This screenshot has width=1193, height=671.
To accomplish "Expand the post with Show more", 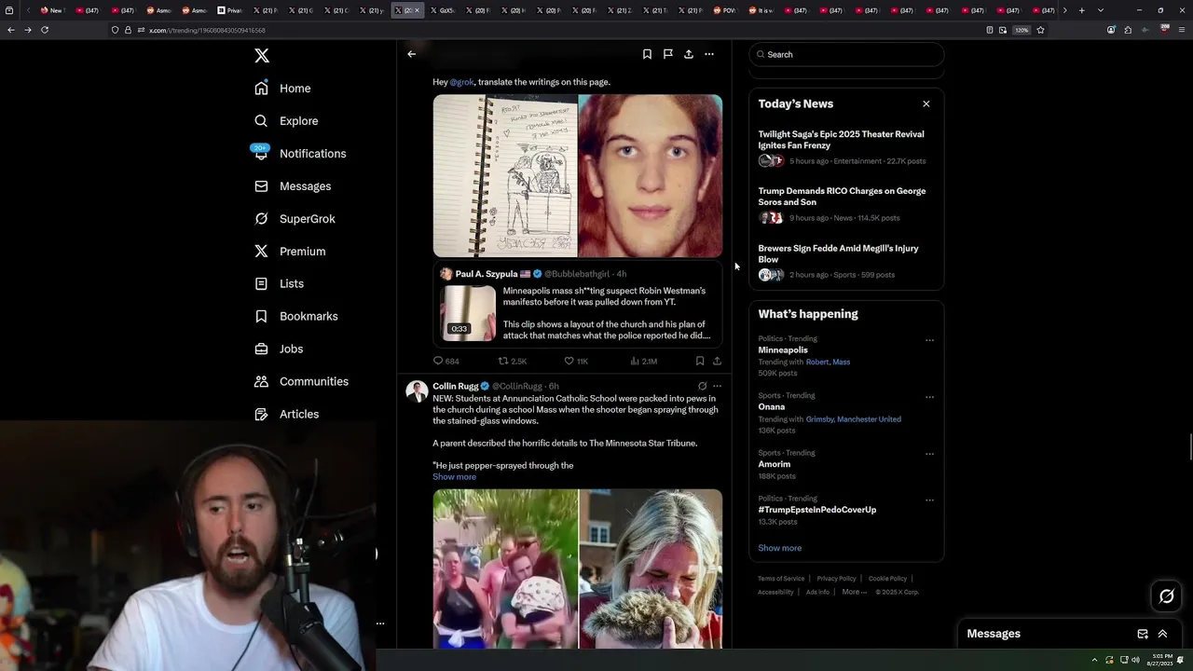I will [454, 477].
